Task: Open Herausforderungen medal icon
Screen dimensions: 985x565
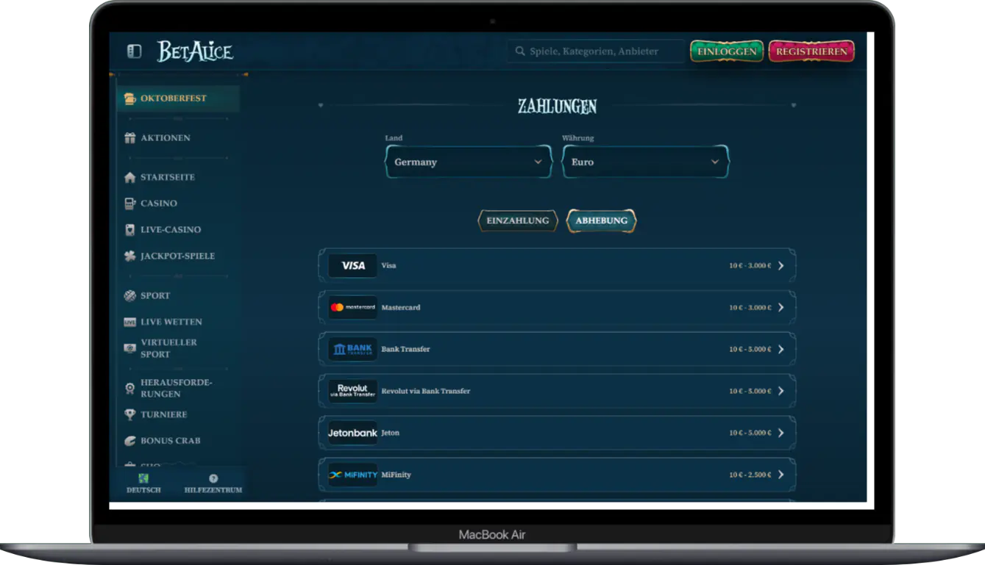Action: [130, 388]
